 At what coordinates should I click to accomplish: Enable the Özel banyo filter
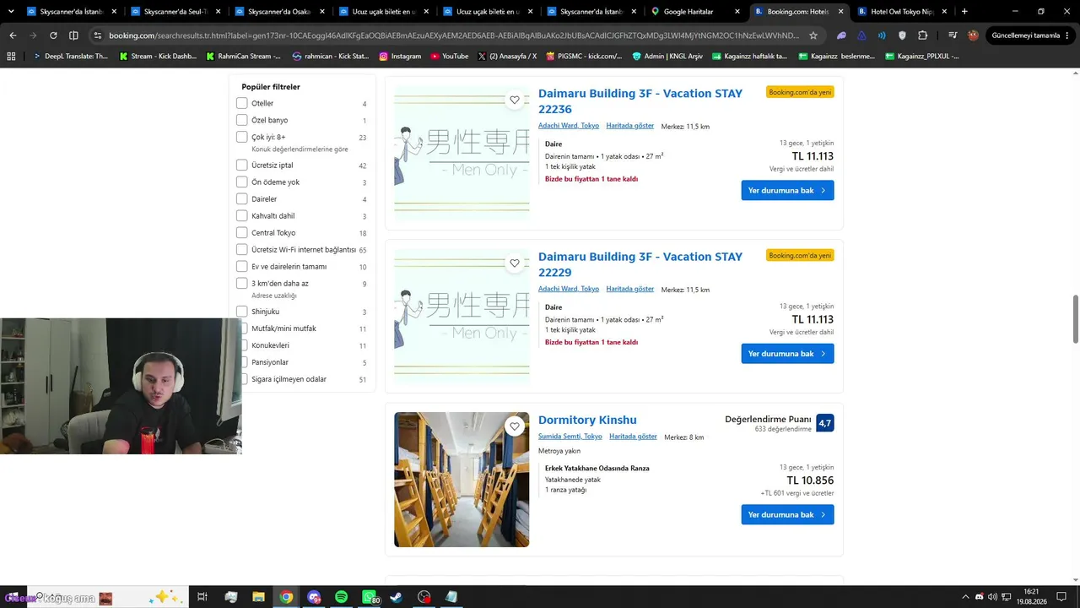click(x=242, y=120)
